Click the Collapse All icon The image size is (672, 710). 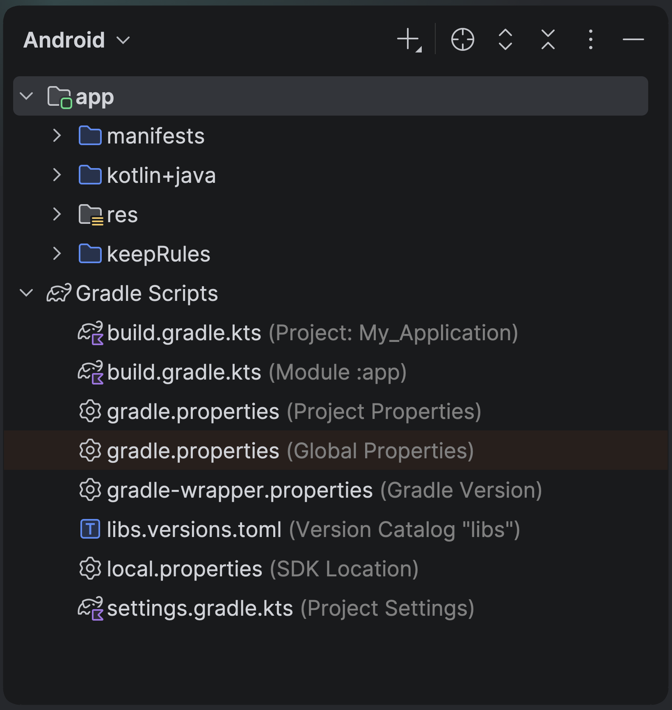click(x=548, y=40)
